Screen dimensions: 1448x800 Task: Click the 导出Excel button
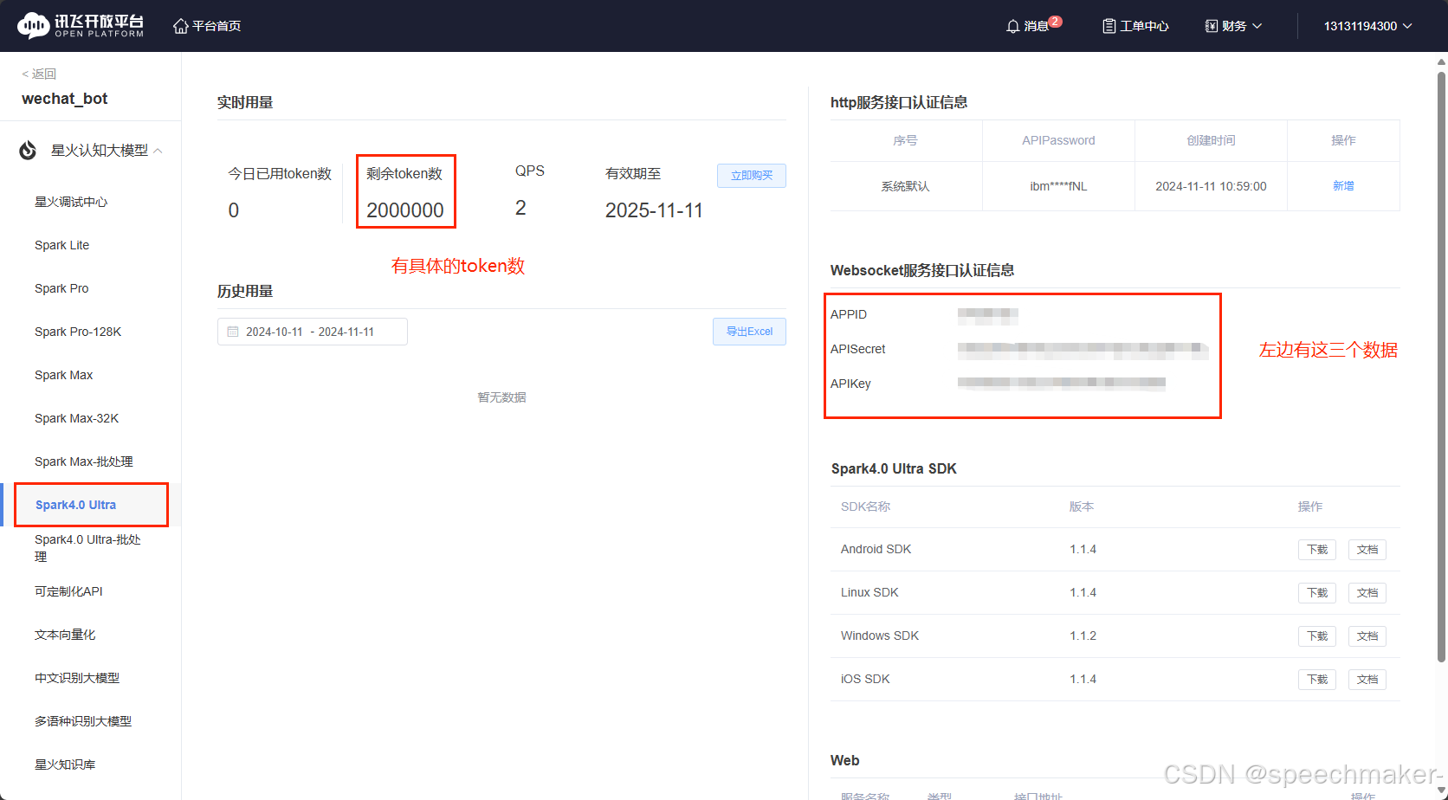point(749,332)
